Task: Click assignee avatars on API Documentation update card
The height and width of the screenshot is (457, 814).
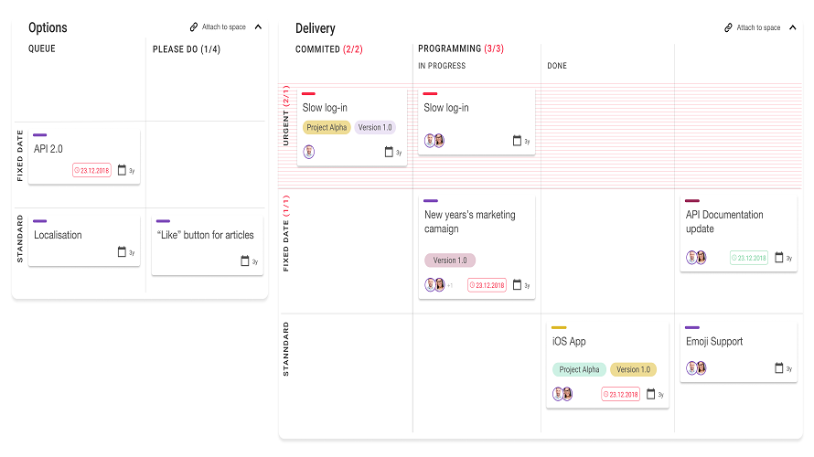Action: [x=696, y=258]
